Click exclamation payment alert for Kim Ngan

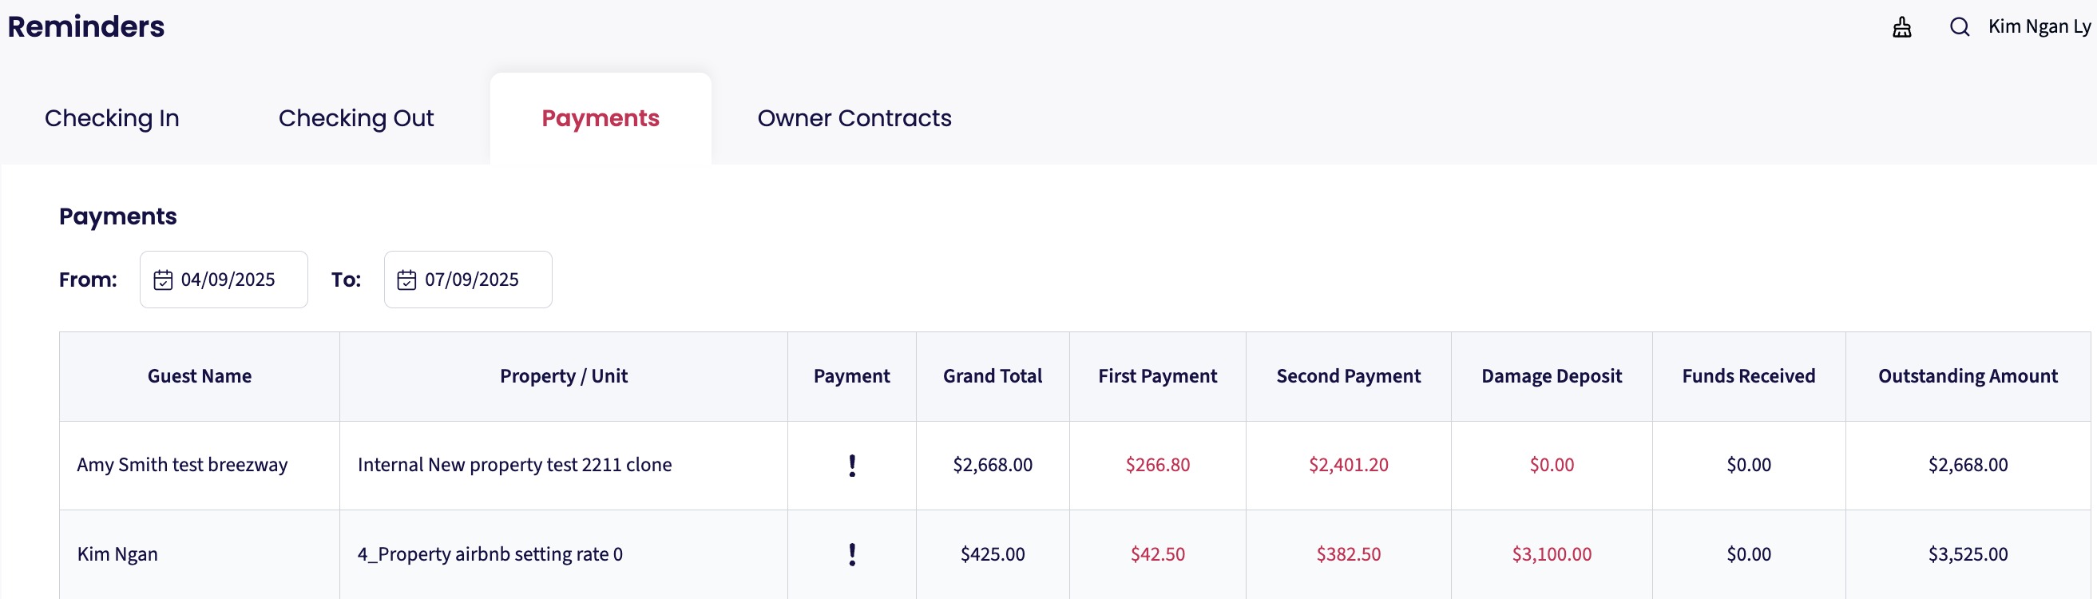point(851,554)
